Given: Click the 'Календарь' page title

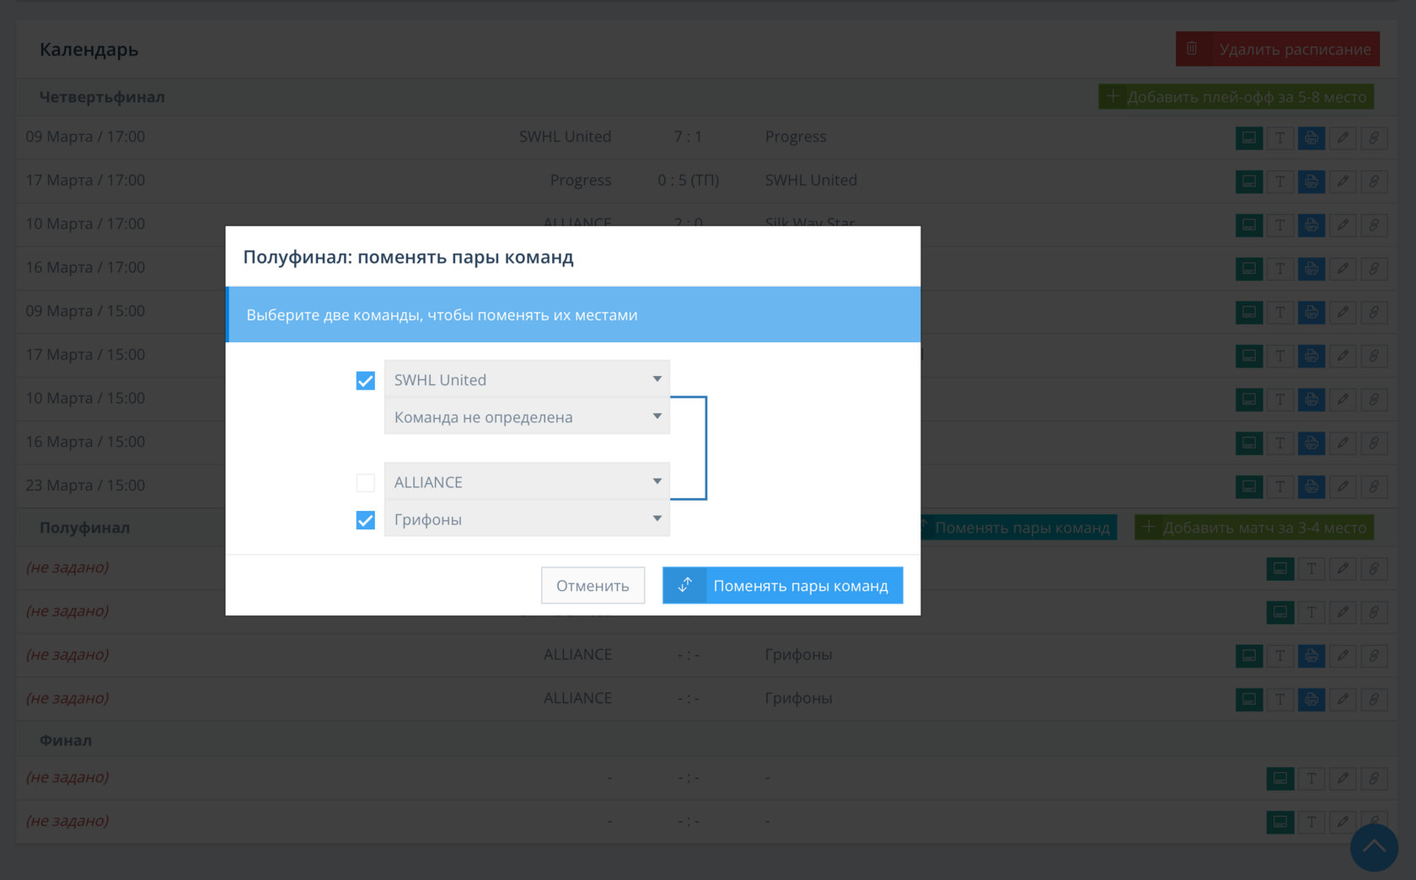Looking at the screenshot, I should pyautogui.click(x=88, y=50).
